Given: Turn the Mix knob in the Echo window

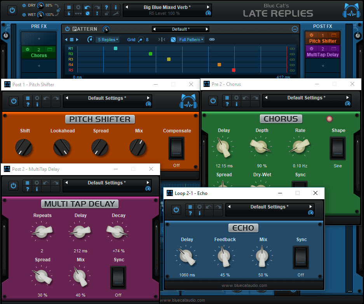Looking at the screenshot, I should coord(262,256).
